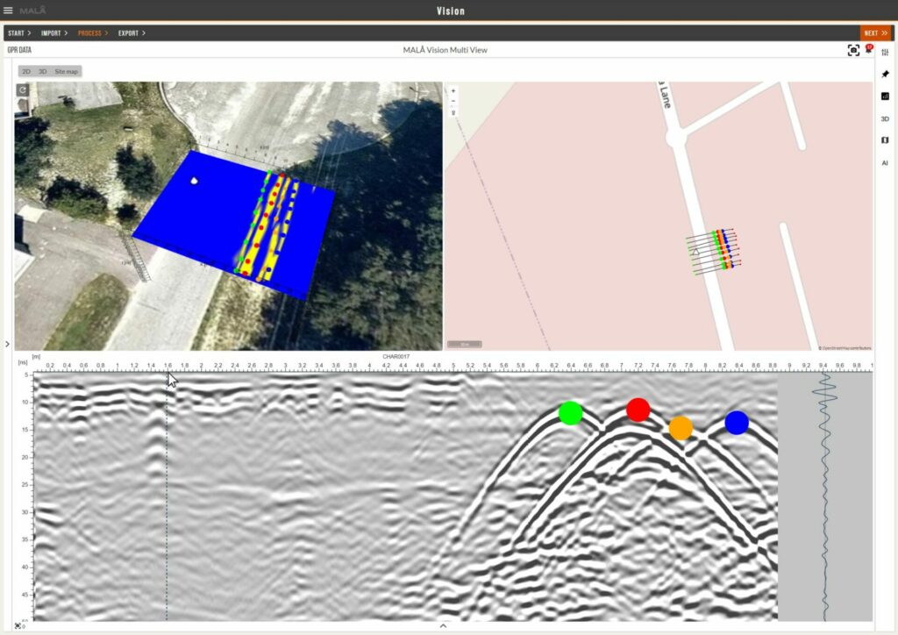Click the screenshot capture icon near MALÅ Vision title
Screen dimensions: 898x635
[x=854, y=50]
